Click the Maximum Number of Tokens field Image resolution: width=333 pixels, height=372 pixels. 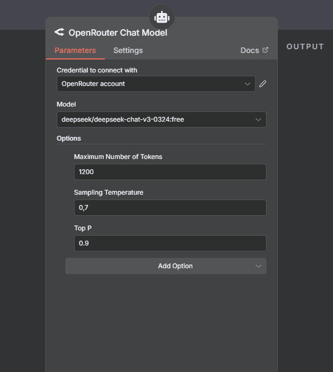170,172
